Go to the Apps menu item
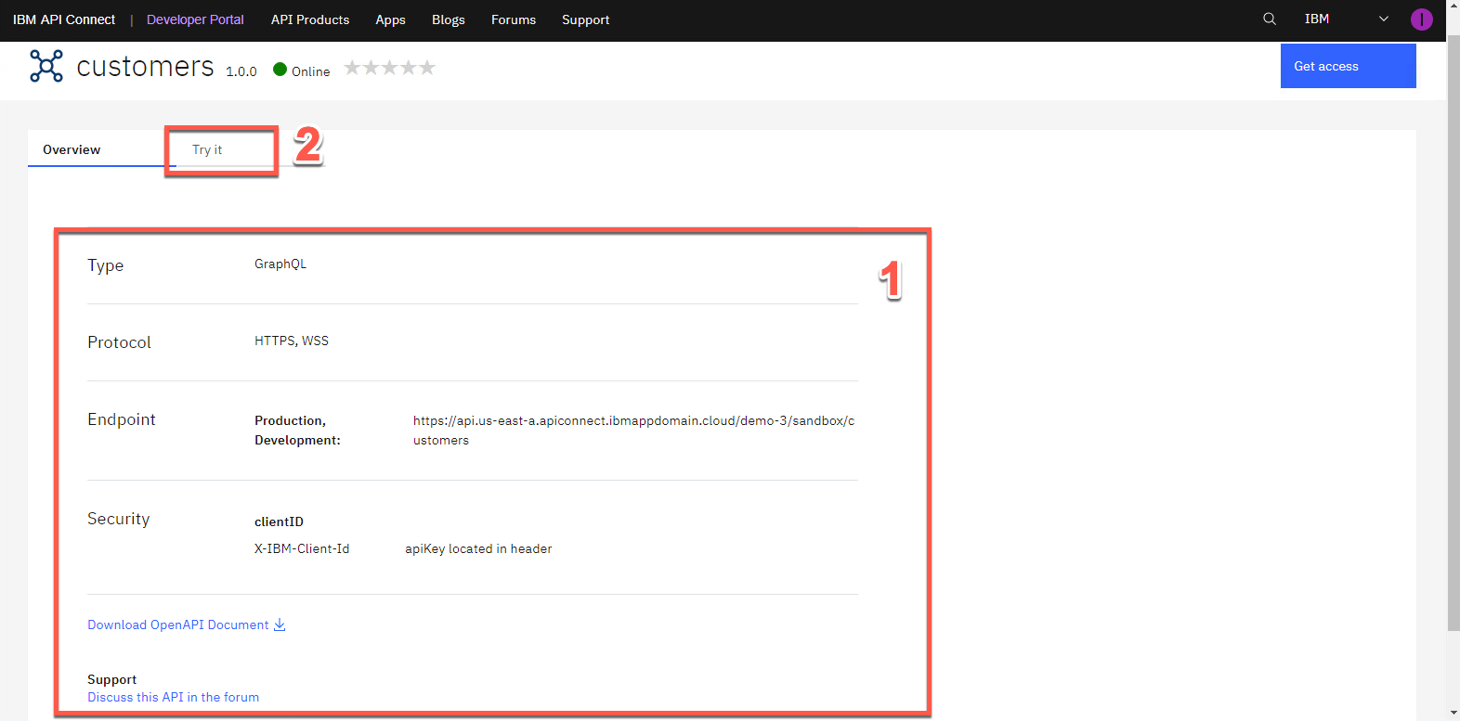 [x=390, y=19]
